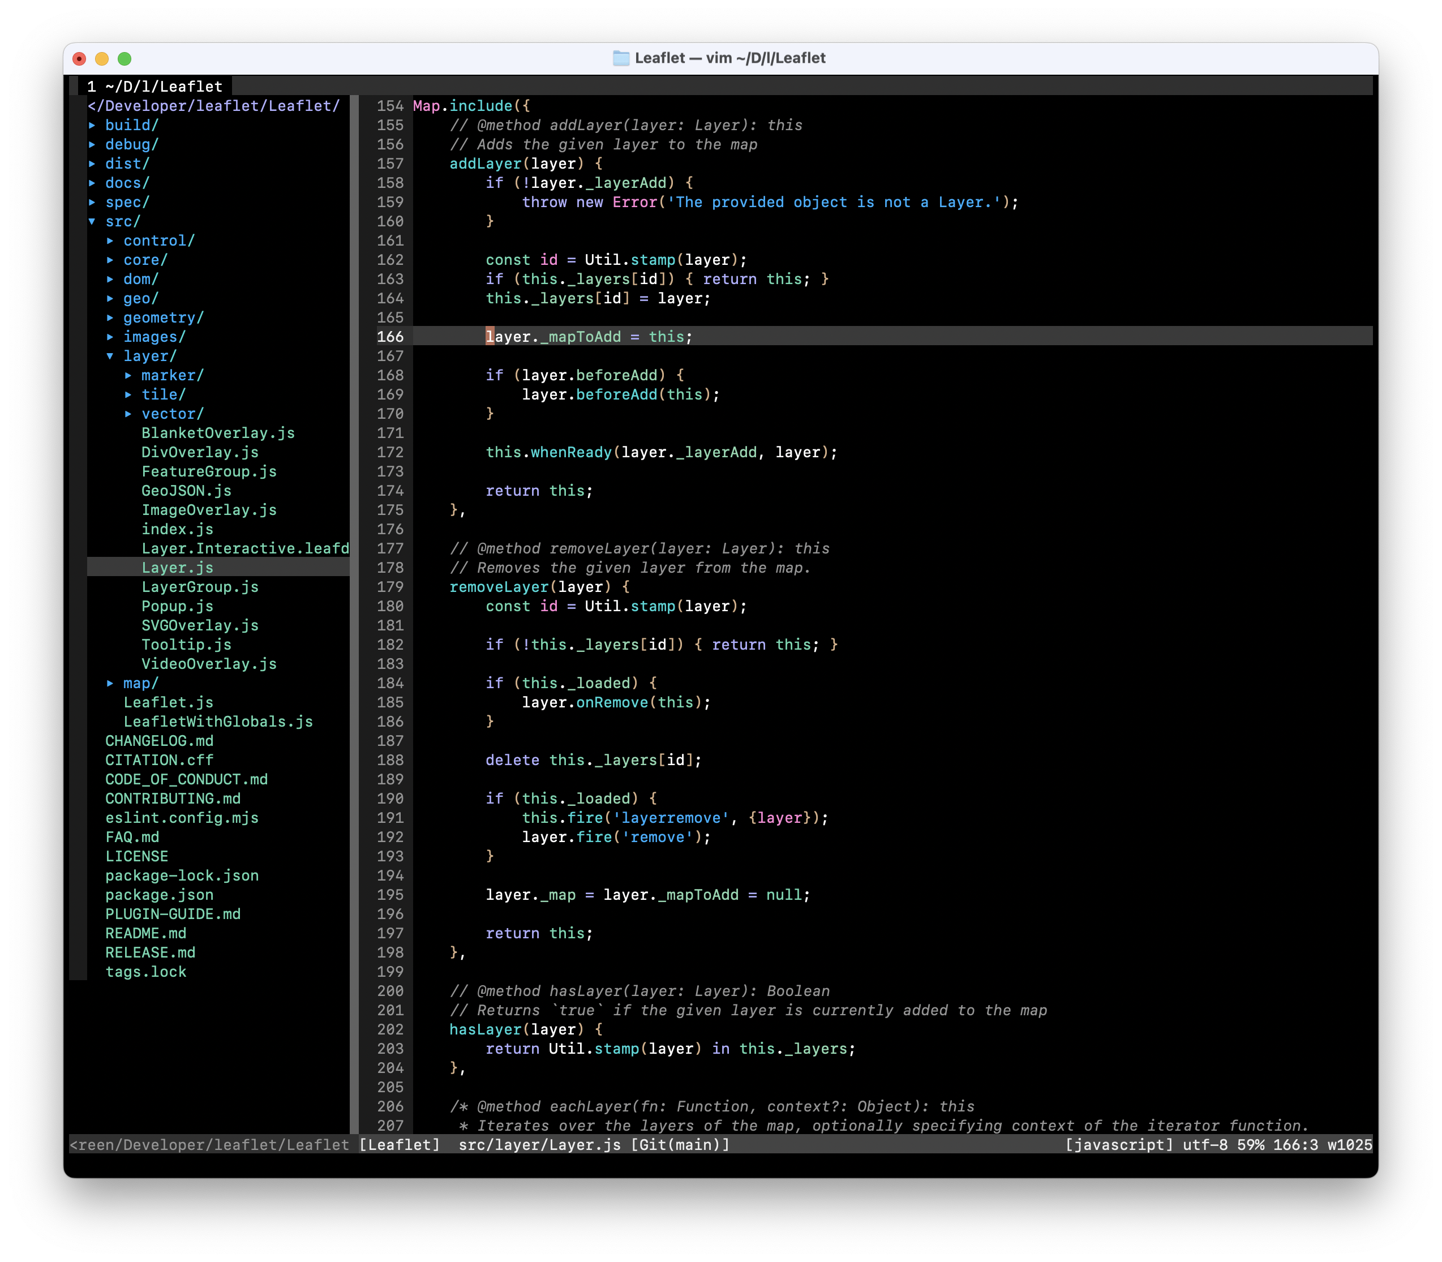The image size is (1442, 1262).
Task: Open CITATION.cff file
Action: pos(159,761)
